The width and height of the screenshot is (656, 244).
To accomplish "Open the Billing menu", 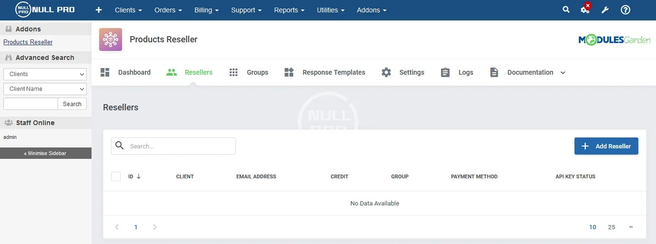I will (x=206, y=10).
